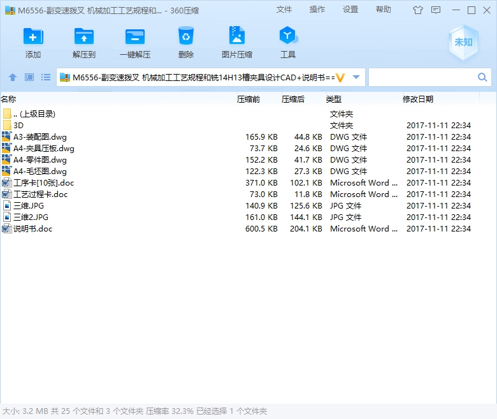Screen dimensions: 497x419
Task: Click the window title text
Action: [x=108, y=10]
